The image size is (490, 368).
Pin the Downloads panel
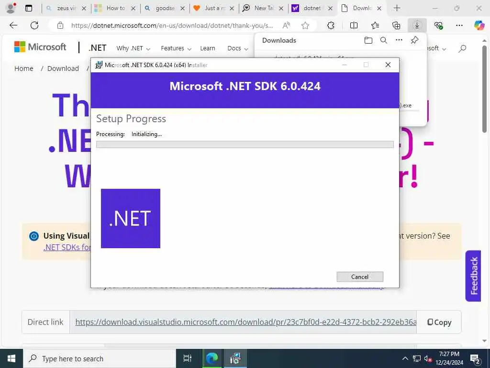tap(414, 40)
